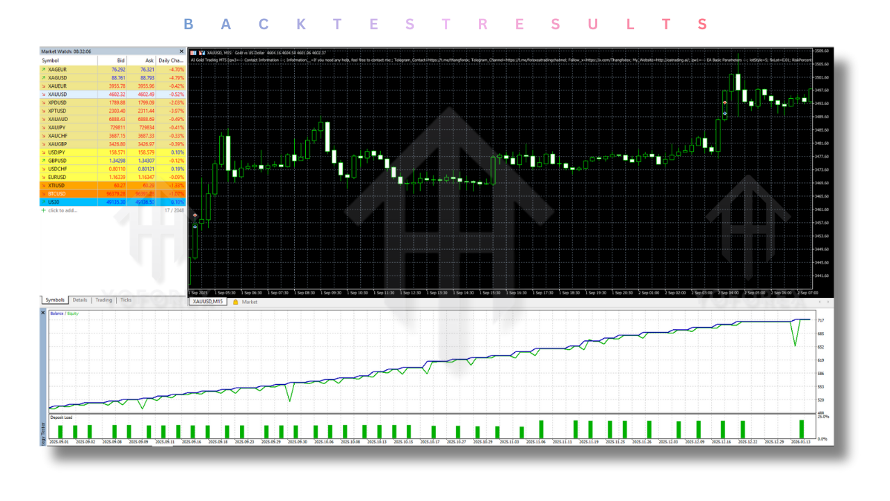Expand the results panel dropdown arrow

(827, 302)
